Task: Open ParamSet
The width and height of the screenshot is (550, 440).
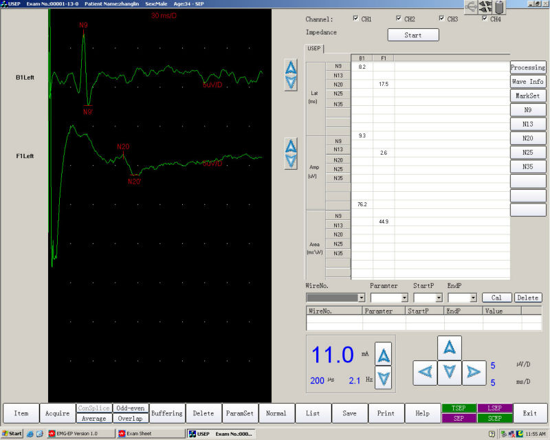Action: tap(240, 413)
